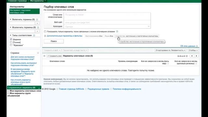The image size is (208, 117).
Task: Sort by Ключевое слово column
Action: click(x=57, y=61)
